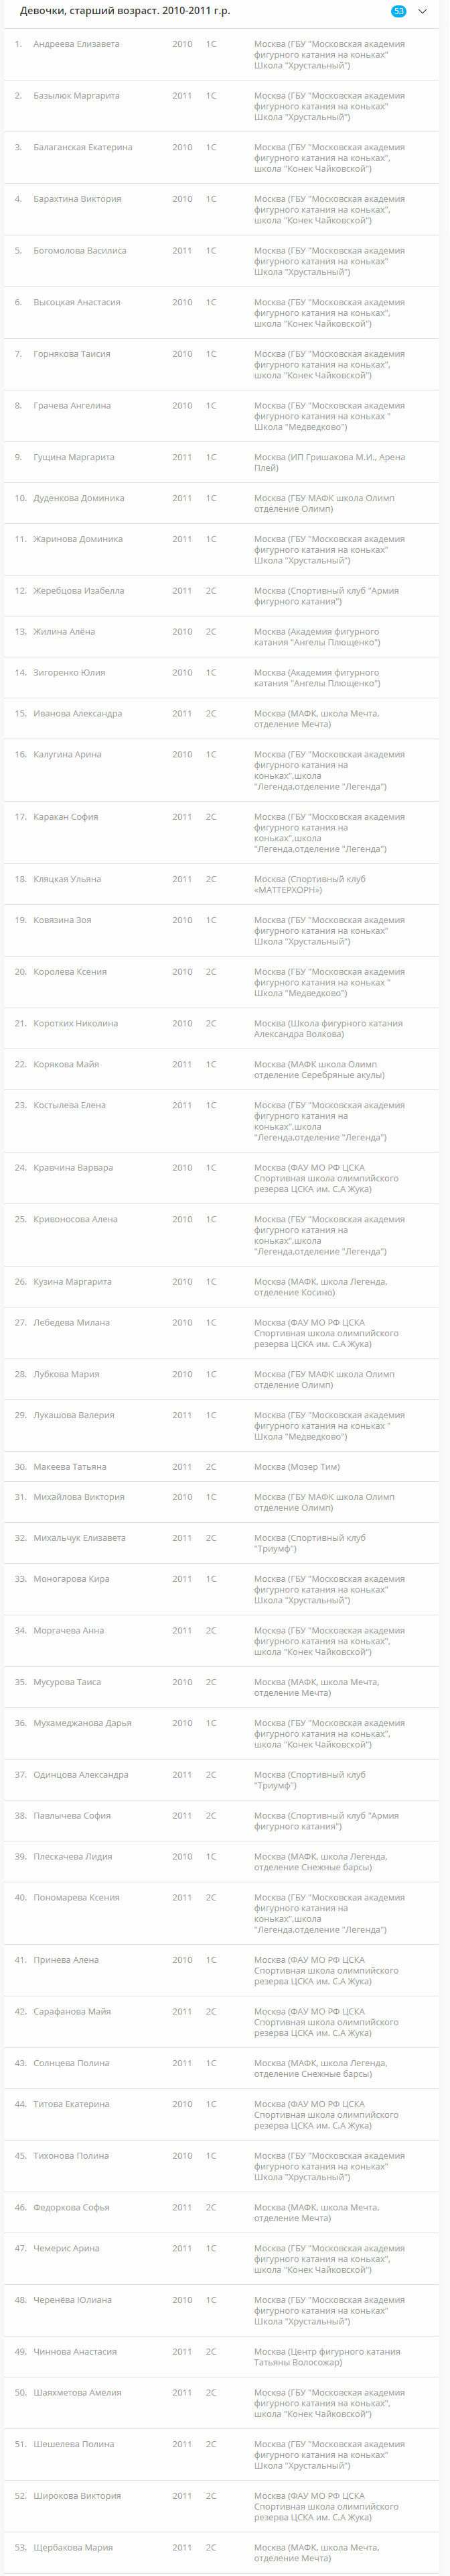Click the section title Девочки, старший возраст

click(125, 11)
